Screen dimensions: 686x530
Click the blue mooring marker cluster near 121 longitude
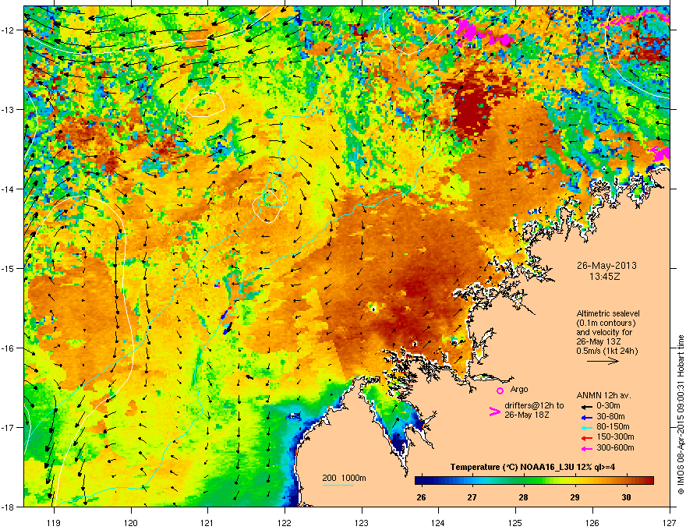point(227,320)
